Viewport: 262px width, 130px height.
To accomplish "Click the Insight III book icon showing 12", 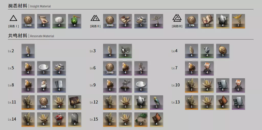I will [207, 21].
